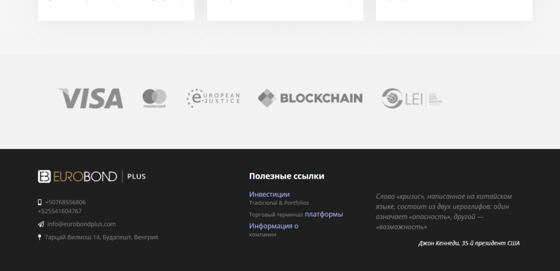The width and height of the screenshot is (560, 271).
Task: Click the Джон Кеннеди attribution line
Action: coord(469,243)
